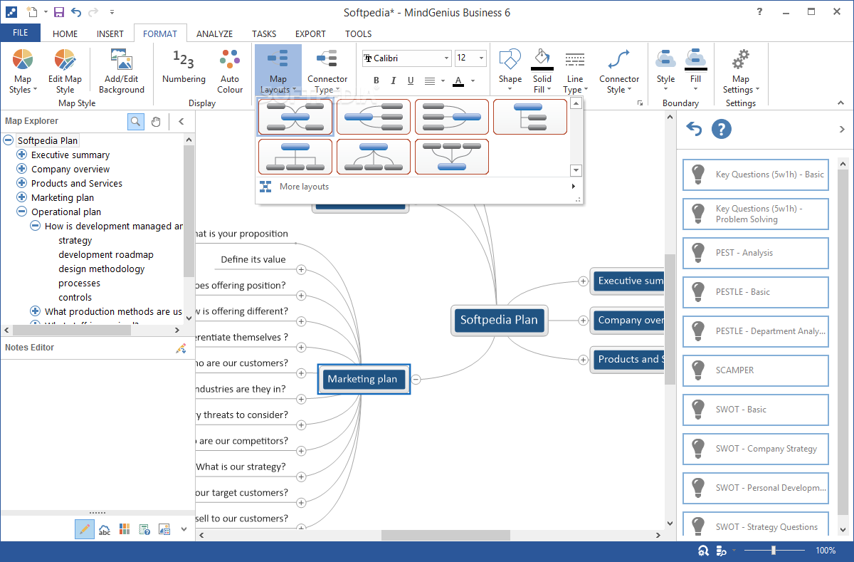Collapse Softpedia Plan in Map Explorer
The height and width of the screenshot is (562, 854).
9,140
